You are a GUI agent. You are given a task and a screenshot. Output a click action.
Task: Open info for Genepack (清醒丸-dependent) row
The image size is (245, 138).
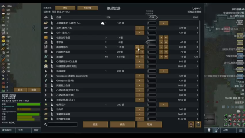[52, 76]
